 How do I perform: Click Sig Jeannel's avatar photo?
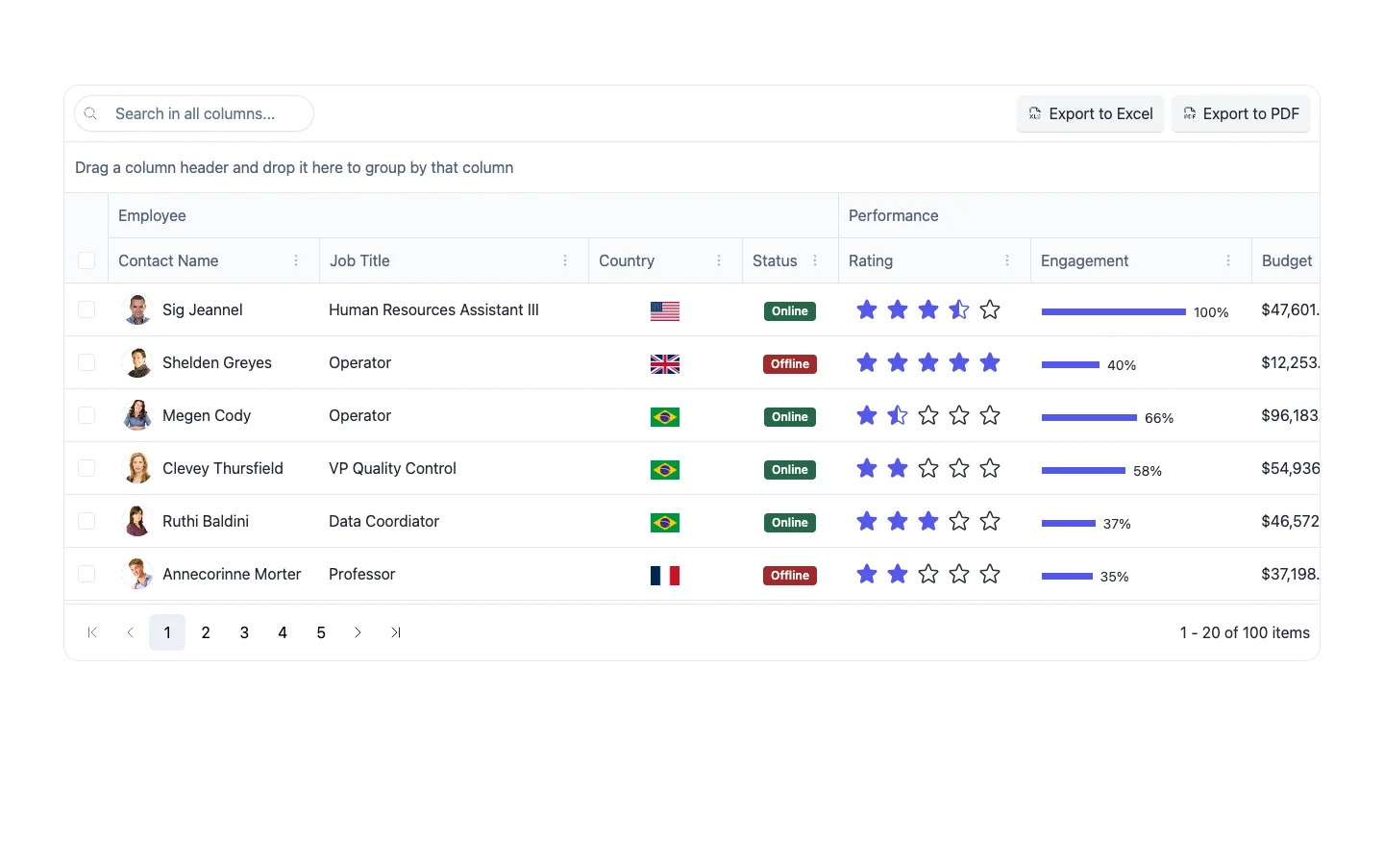click(138, 309)
